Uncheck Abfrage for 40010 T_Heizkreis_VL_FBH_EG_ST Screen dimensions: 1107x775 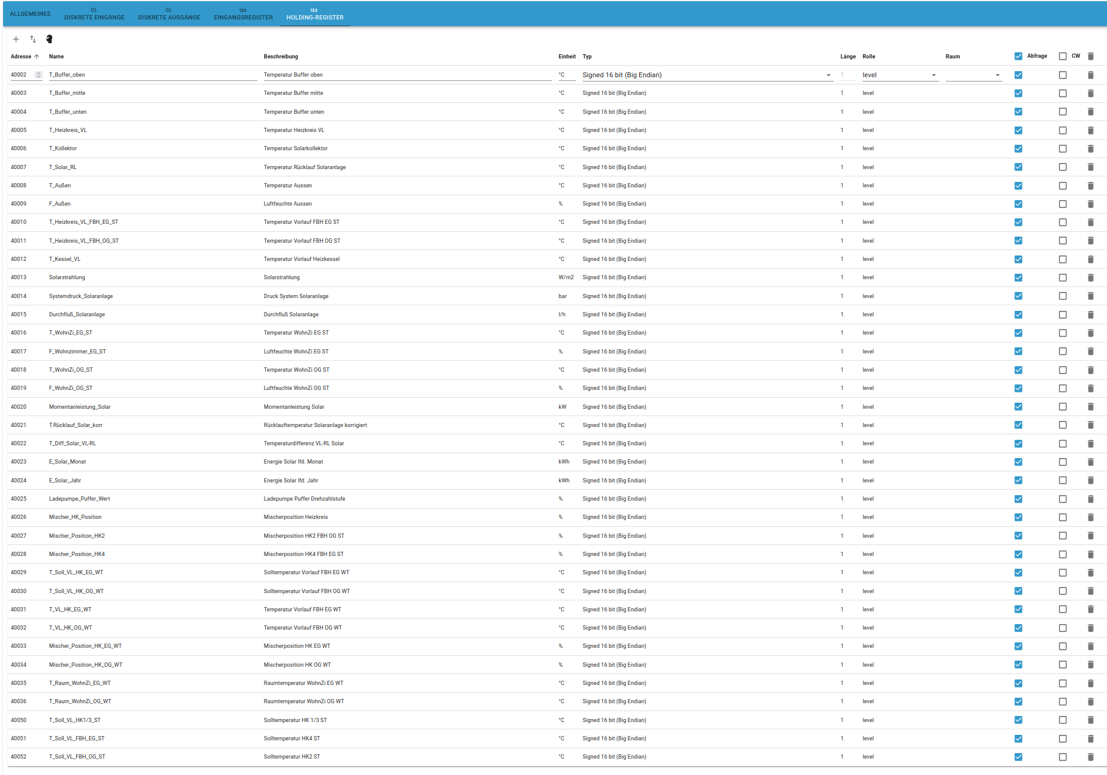[x=1018, y=223]
